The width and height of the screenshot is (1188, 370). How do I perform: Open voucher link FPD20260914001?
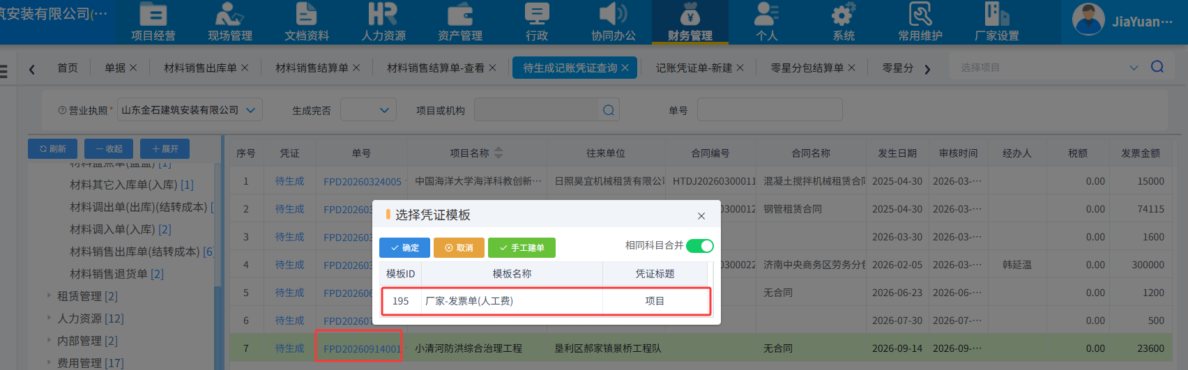click(362, 348)
